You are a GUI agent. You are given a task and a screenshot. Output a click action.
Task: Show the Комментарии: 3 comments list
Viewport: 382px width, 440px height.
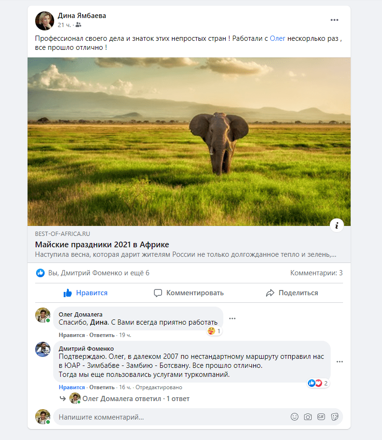click(316, 273)
